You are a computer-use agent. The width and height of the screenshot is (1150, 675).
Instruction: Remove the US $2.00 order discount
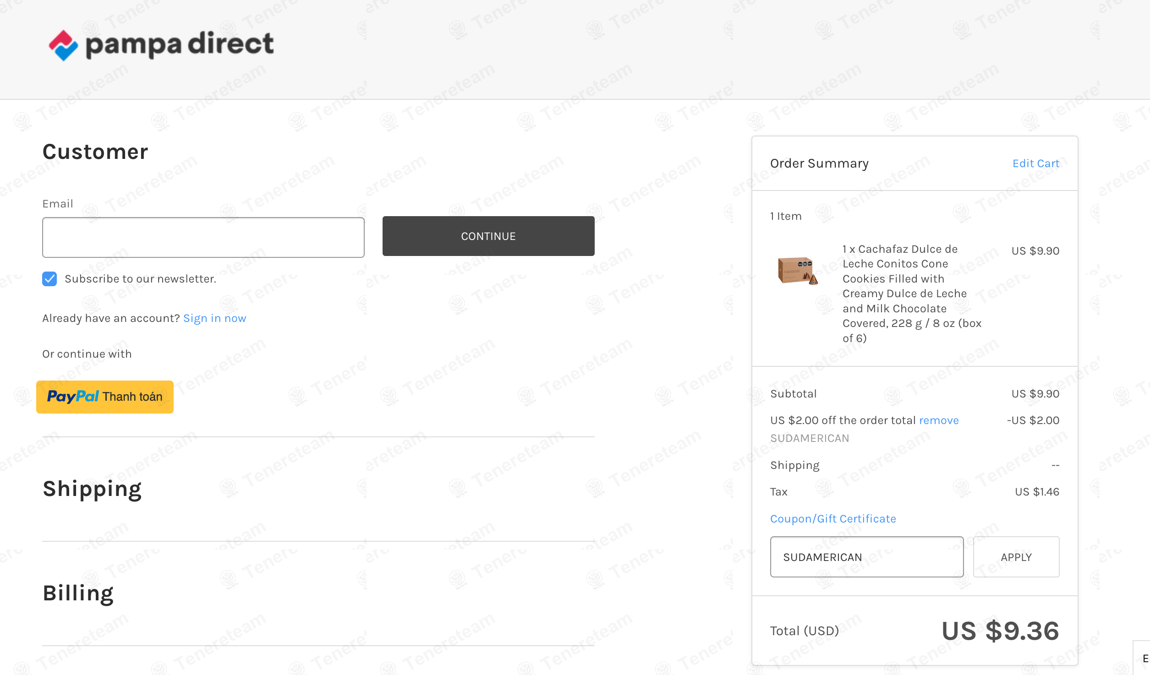tap(938, 420)
